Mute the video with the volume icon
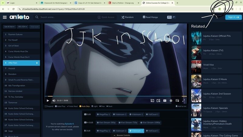 (x=54, y=100)
